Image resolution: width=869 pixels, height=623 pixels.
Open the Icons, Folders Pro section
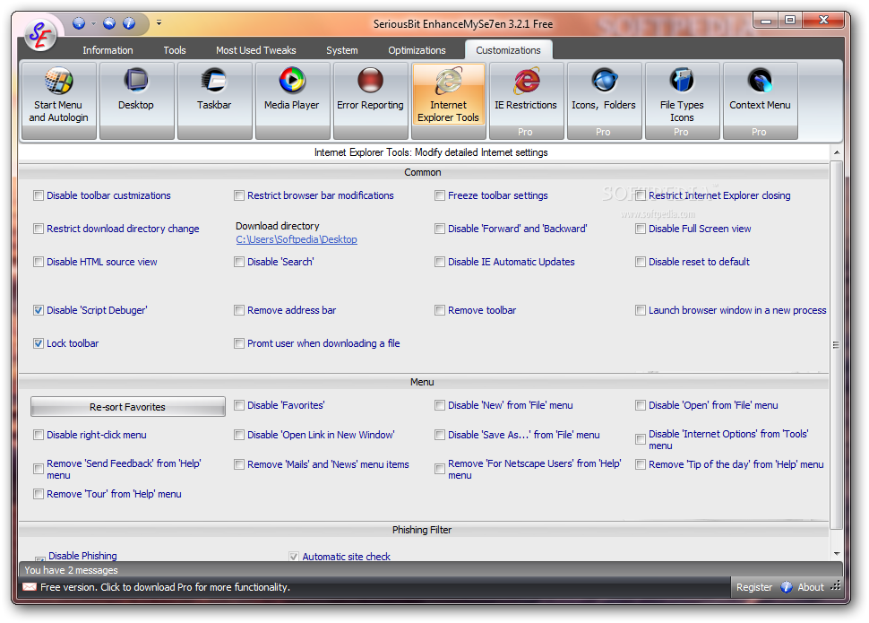(x=604, y=100)
